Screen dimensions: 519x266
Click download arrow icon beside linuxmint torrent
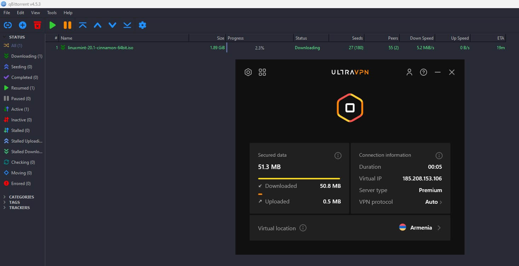click(x=63, y=47)
